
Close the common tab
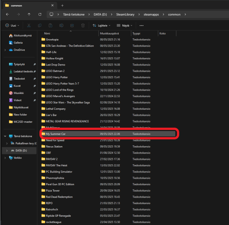[52, 5]
